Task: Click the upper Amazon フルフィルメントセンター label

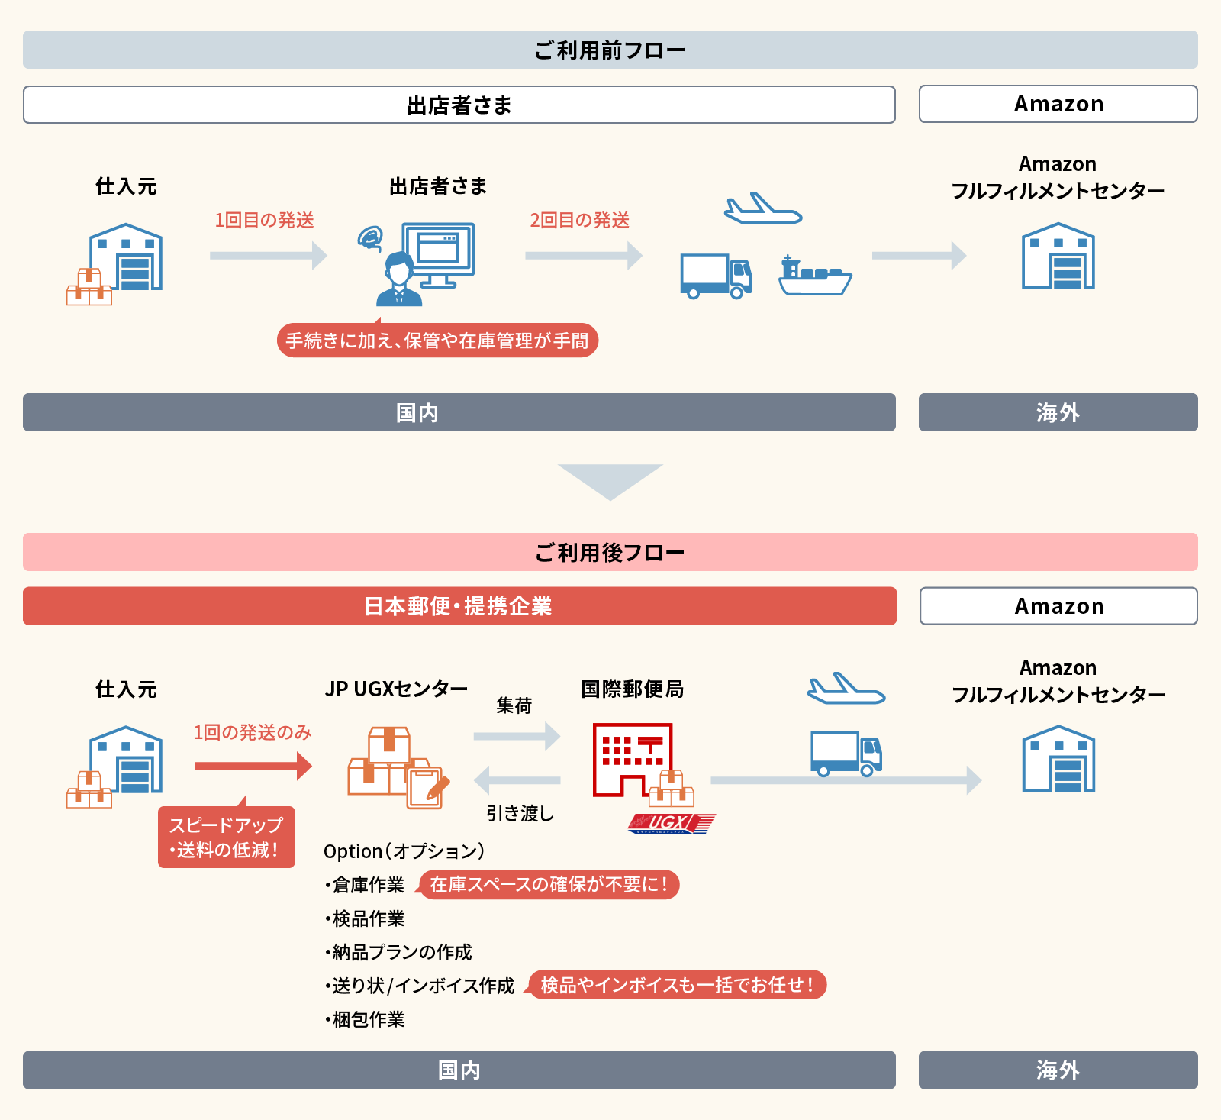Action: click(x=1058, y=177)
